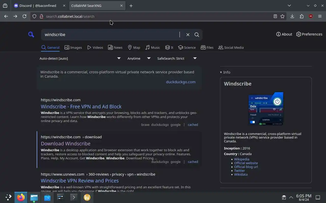Open the Anytime time range dropdown

[x=139, y=58]
